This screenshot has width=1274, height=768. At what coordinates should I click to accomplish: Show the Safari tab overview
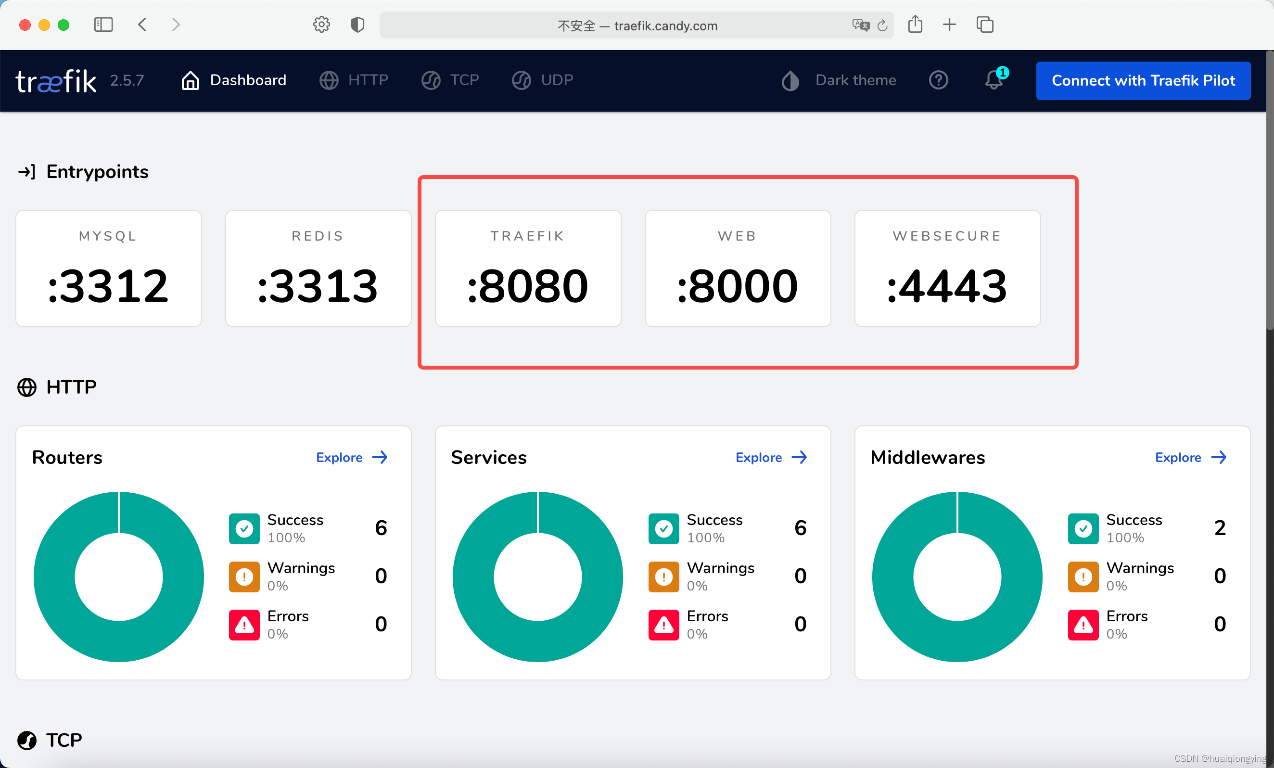point(984,25)
